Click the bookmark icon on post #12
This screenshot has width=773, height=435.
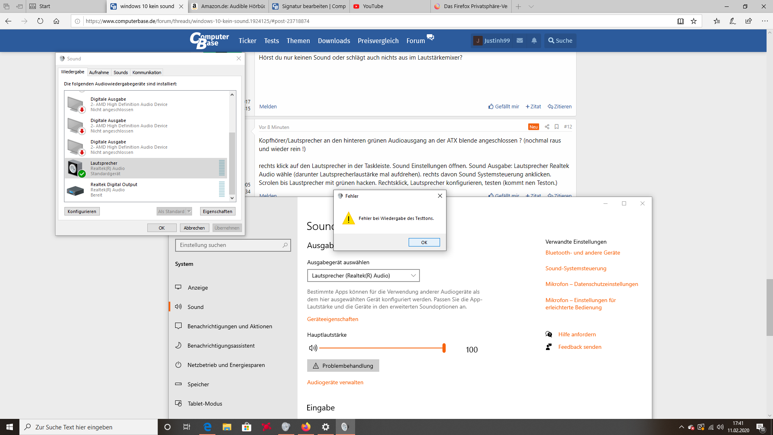click(x=556, y=127)
